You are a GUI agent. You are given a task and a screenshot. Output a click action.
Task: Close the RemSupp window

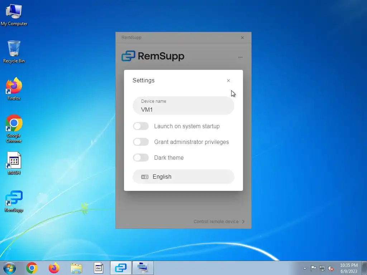[x=243, y=37]
